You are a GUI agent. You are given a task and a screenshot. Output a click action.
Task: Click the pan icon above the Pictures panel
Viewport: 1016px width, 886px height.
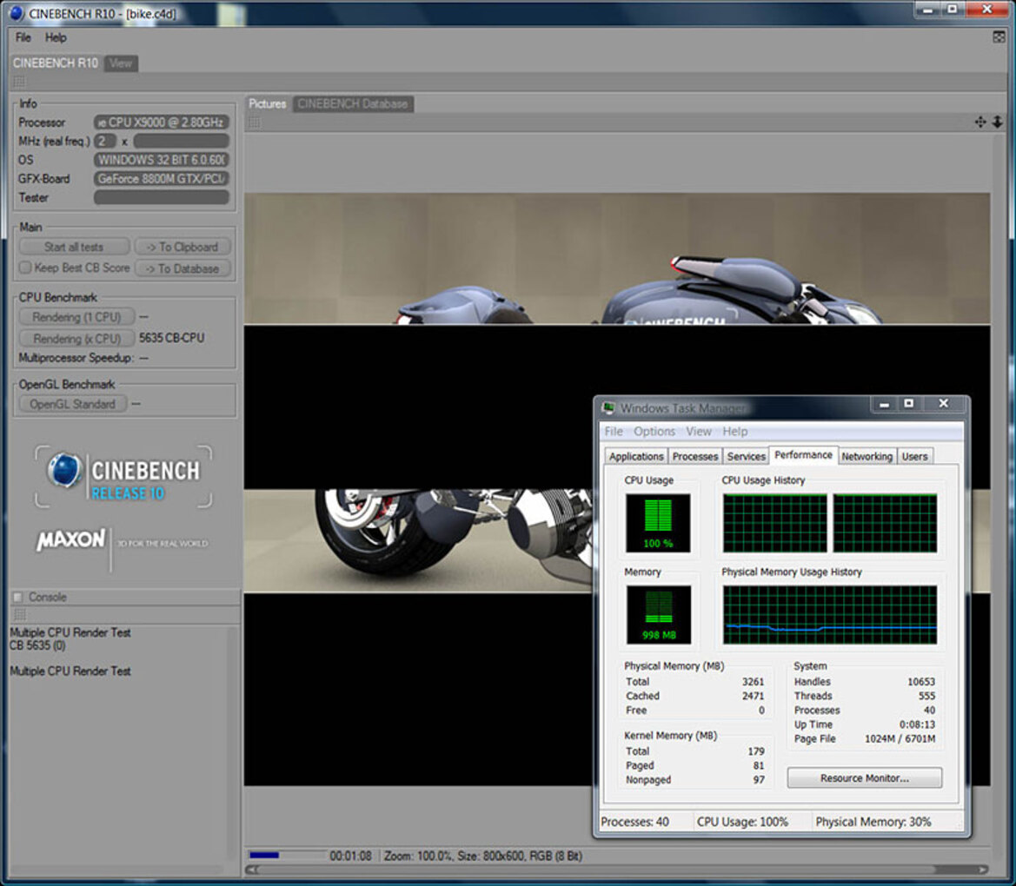pos(980,122)
